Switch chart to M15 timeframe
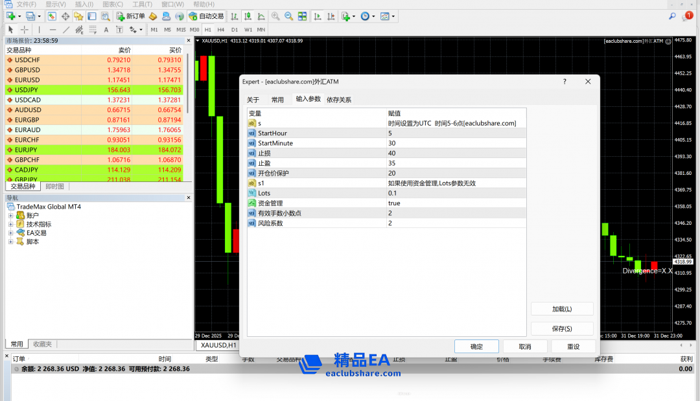The width and height of the screenshot is (700, 401). point(181,30)
